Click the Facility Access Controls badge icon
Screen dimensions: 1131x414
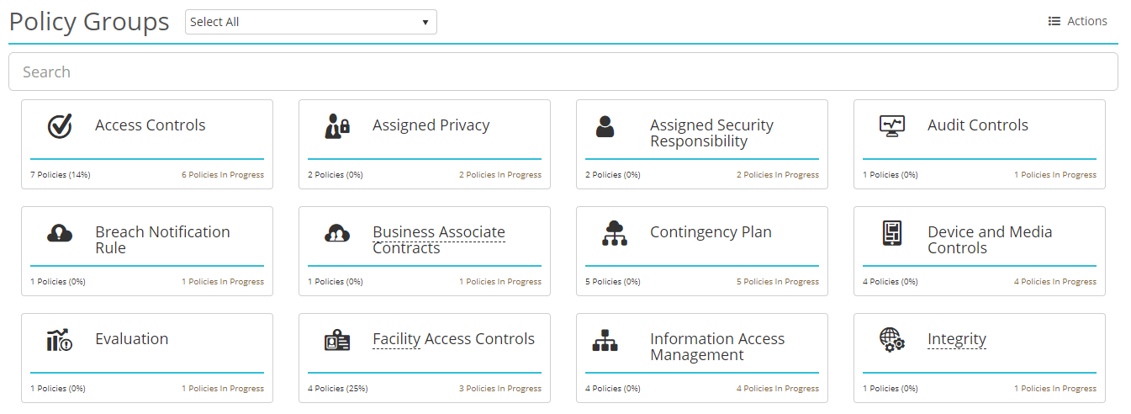tap(336, 340)
